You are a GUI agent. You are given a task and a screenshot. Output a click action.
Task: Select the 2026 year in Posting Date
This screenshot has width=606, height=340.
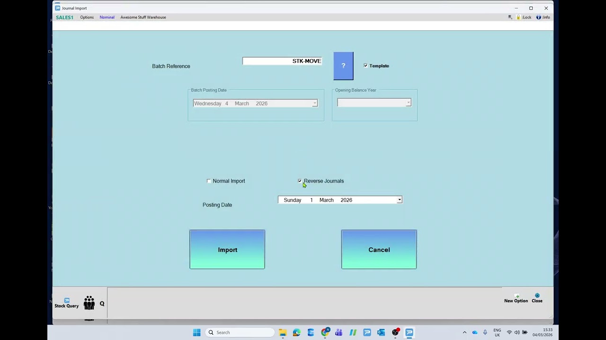coord(346,200)
